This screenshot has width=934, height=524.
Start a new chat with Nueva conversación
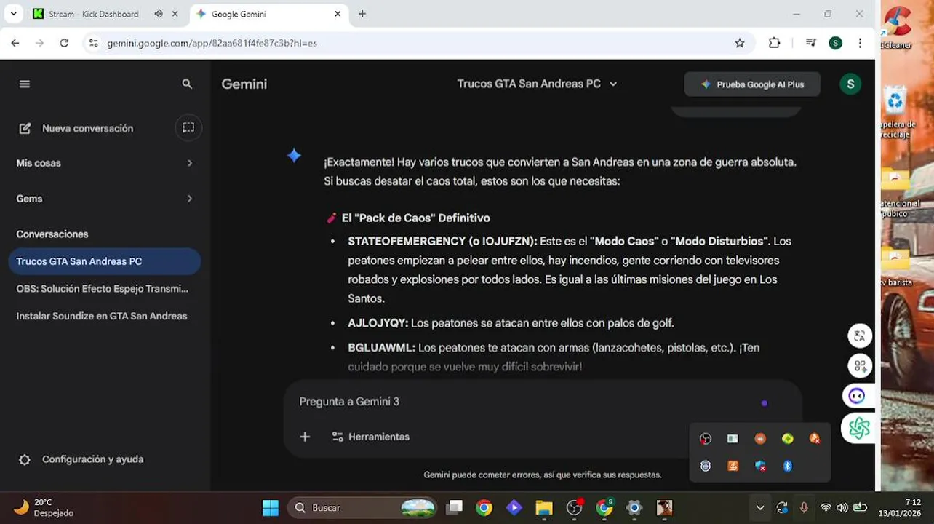(x=76, y=128)
